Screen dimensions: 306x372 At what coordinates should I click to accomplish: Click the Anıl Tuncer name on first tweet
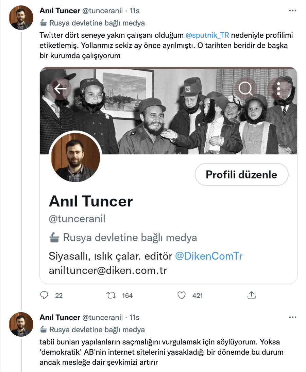point(60,11)
